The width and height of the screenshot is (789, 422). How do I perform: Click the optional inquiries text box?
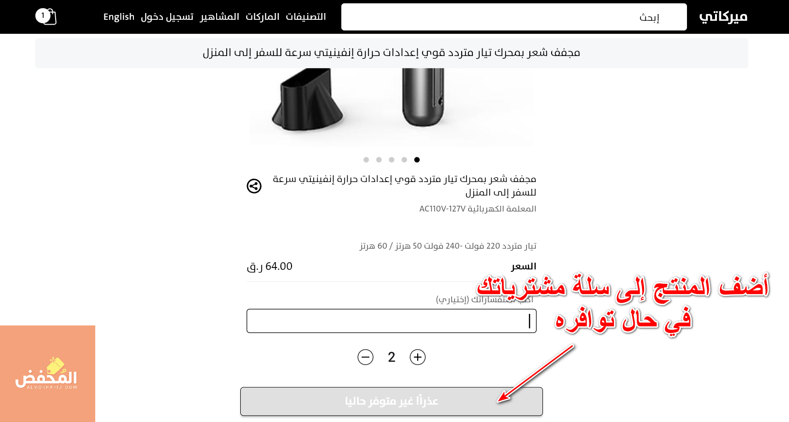tap(392, 321)
